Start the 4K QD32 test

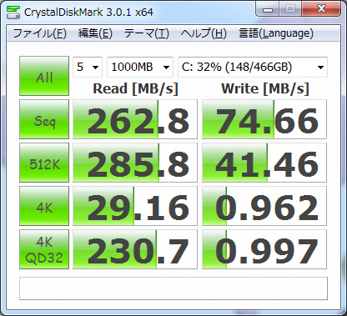coord(44,249)
